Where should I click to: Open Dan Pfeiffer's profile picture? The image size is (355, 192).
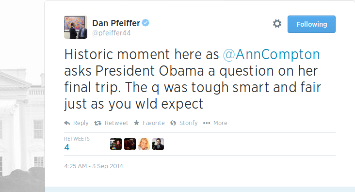[x=76, y=27]
